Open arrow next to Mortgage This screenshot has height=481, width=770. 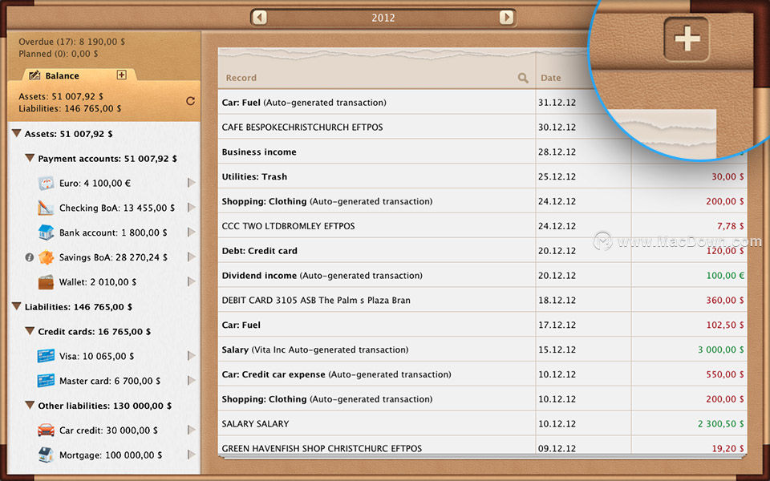(x=192, y=455)
